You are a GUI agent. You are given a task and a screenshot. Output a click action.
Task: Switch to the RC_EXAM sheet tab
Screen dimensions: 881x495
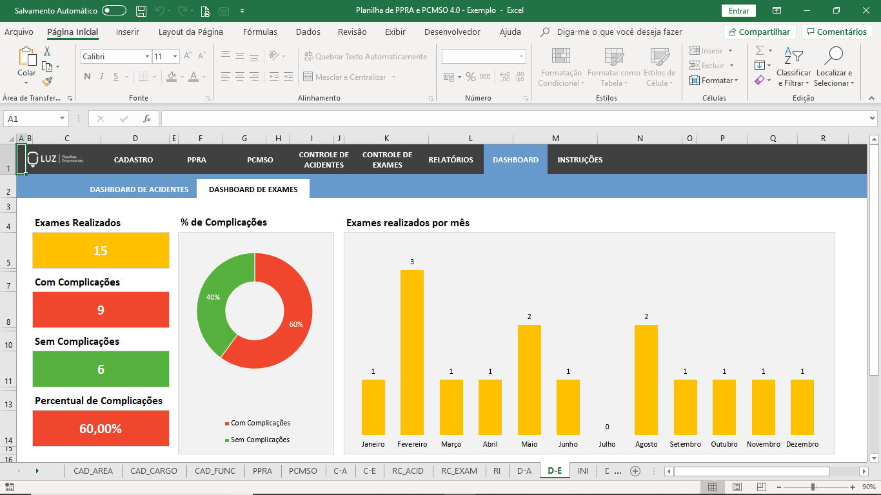pyautogui.click(x=459, y=471)
